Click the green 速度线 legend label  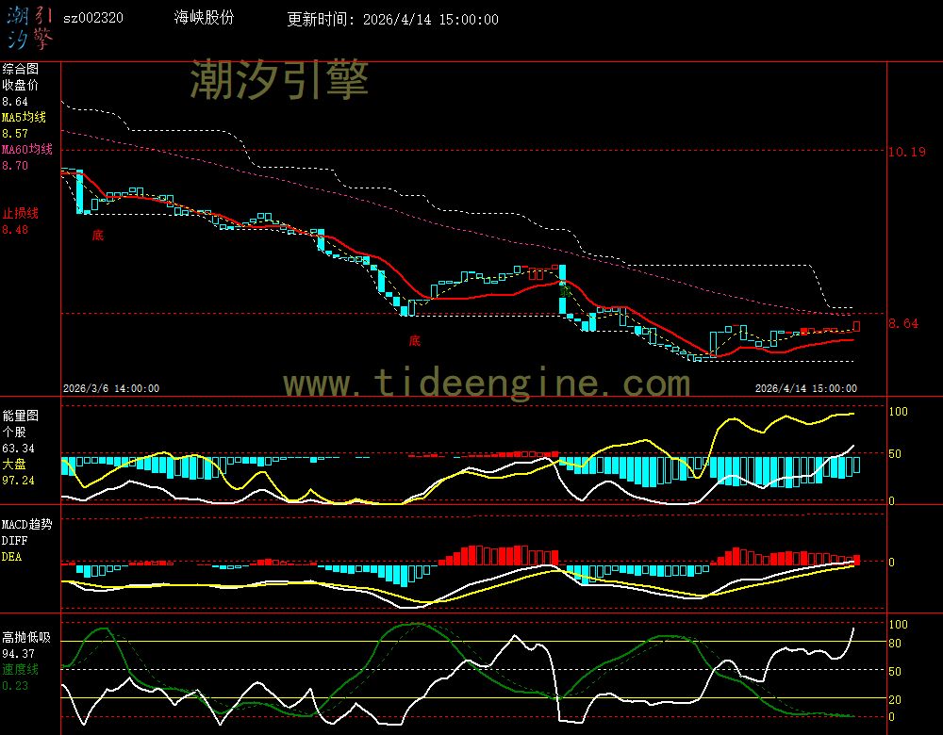click(x=20, y=669)
